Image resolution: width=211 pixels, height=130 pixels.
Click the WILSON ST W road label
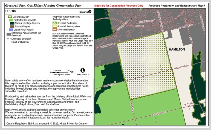123,25
